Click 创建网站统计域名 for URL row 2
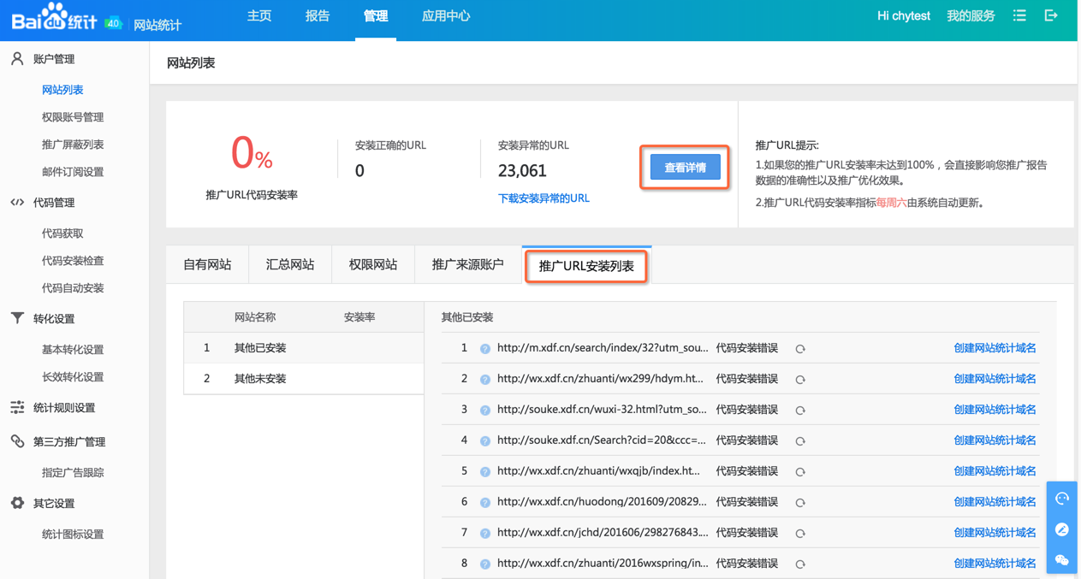 click(995, 379)
